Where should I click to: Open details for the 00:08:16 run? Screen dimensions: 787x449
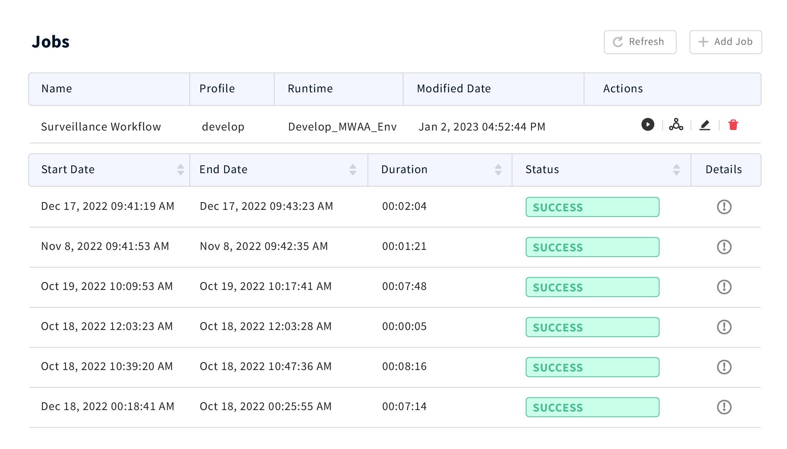pos(724,367)
